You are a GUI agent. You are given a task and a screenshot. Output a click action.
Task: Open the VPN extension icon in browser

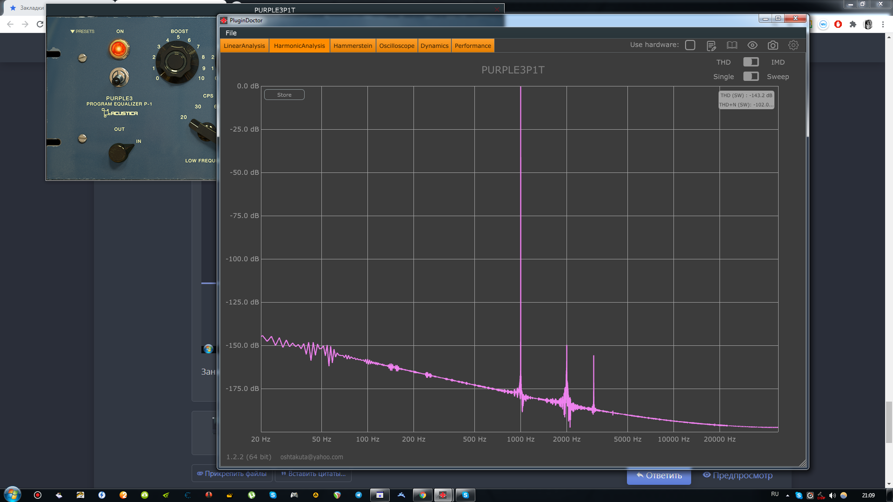pyautogui.click(x=823, y=24)
